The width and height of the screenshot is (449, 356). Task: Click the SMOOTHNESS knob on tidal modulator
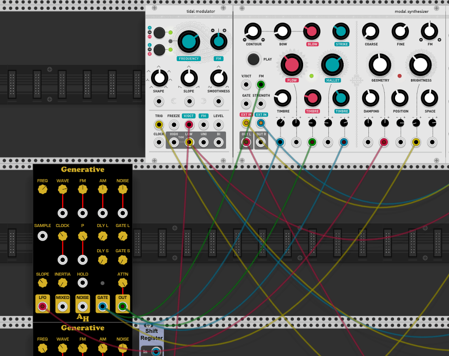[x=219, y=78]
